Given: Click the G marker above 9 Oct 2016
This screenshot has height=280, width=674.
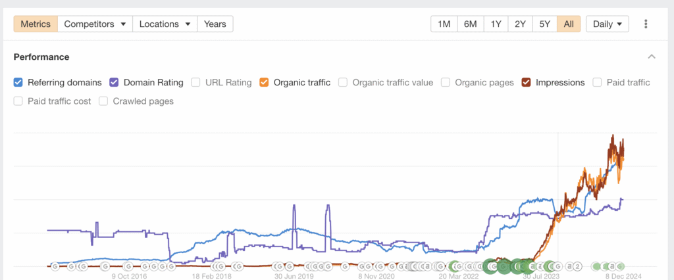Looking at the screenshot, I should 127,266.
